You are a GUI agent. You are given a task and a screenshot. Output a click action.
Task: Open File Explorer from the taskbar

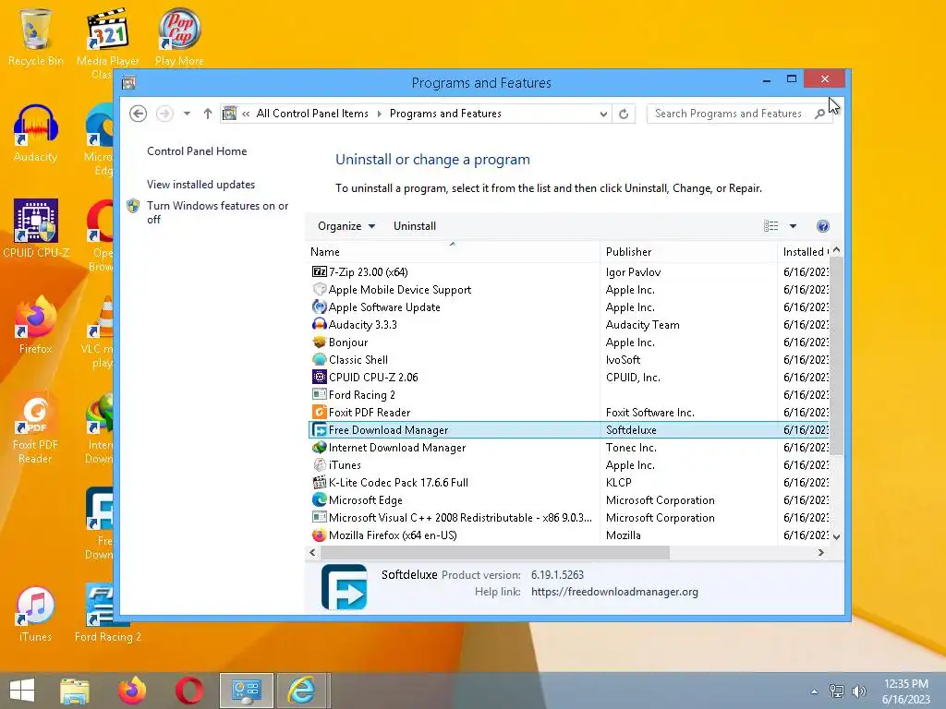[75, 691]
